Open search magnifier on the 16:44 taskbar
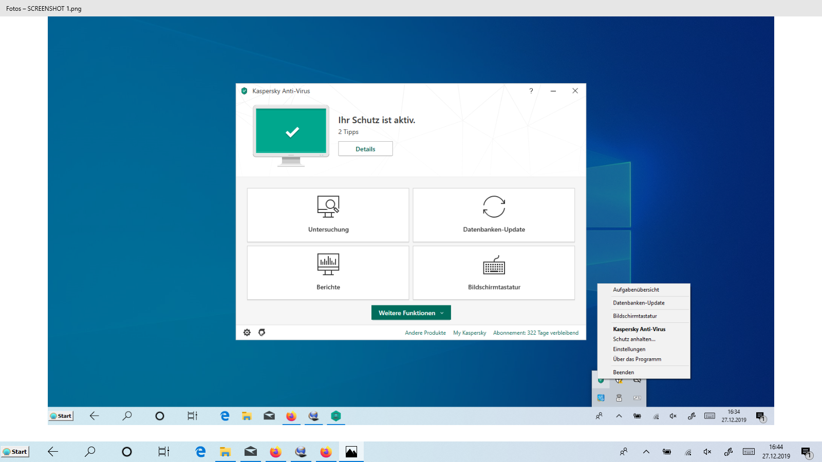Screen dimensions: 822x462 pos(90,452)
